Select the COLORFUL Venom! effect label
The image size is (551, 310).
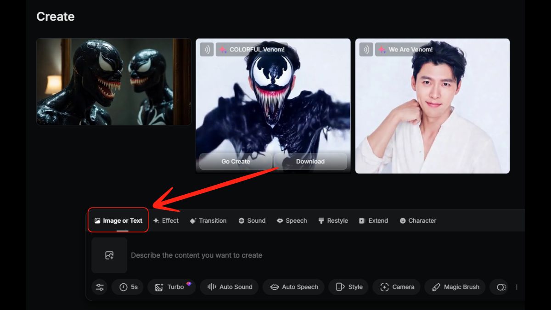click(252, 50)
